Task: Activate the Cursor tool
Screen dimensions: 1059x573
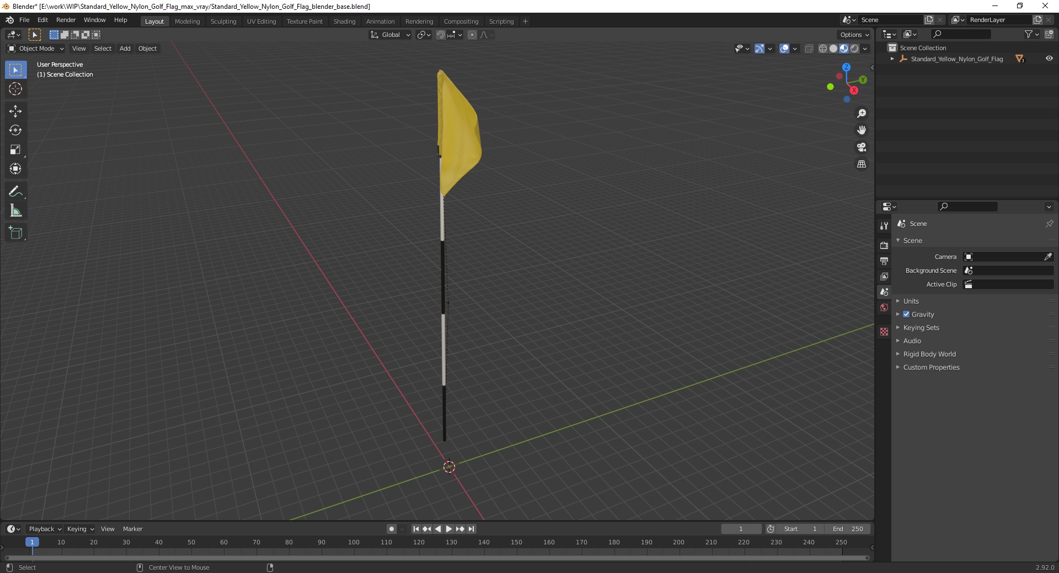Action: [x=15, y=89]
